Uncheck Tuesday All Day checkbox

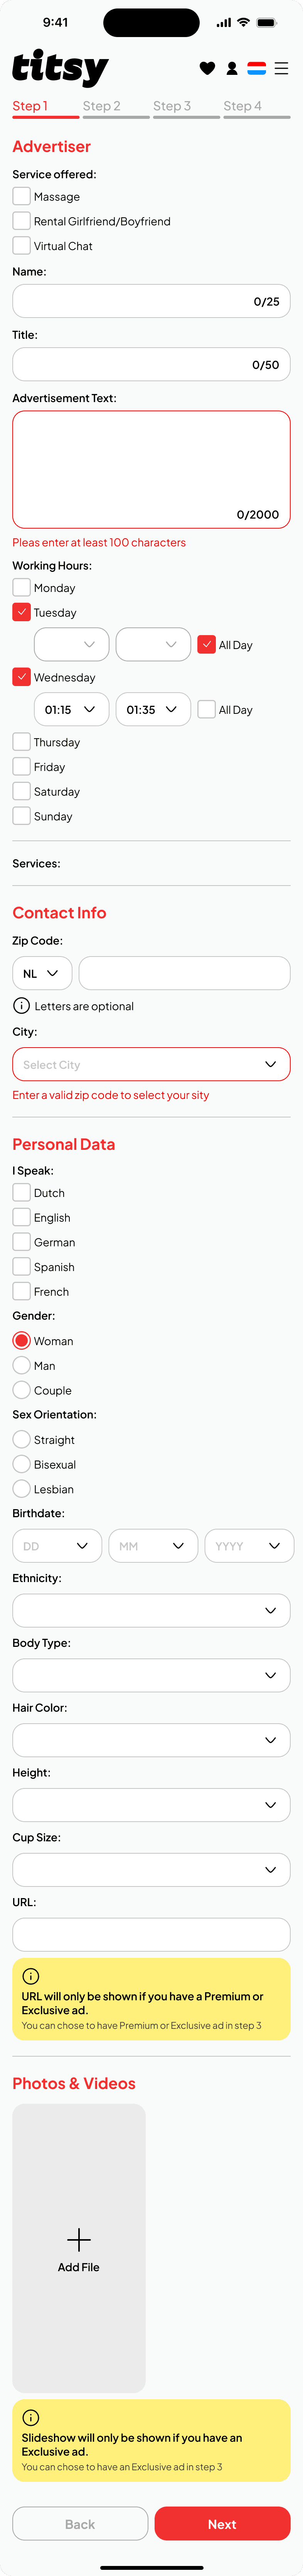207,645
